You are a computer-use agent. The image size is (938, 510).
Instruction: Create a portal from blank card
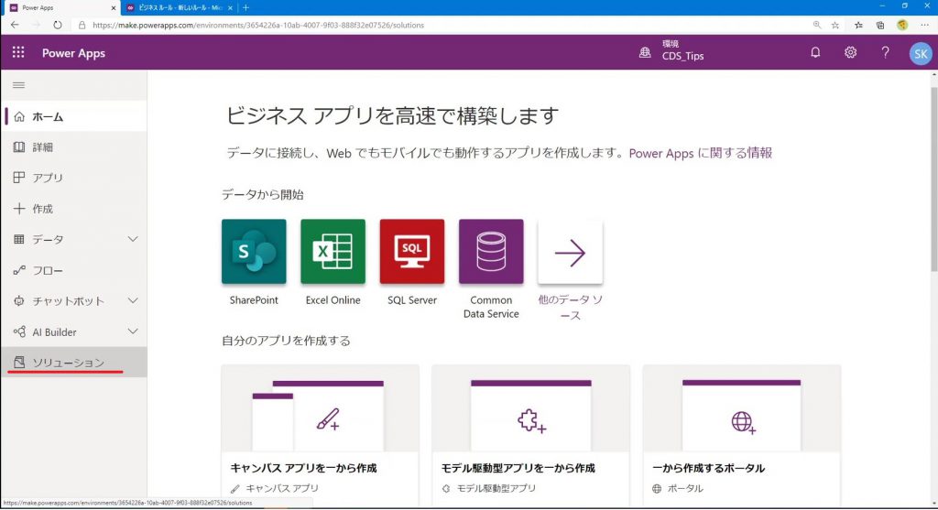click(742, 435)
